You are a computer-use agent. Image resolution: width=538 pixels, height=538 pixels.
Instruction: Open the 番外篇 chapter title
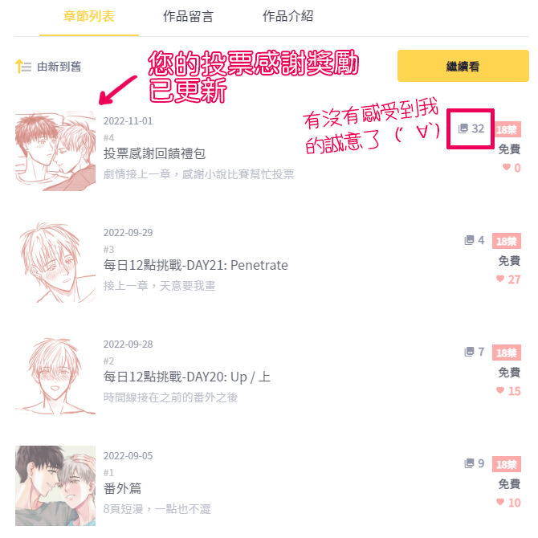[123, 488]
